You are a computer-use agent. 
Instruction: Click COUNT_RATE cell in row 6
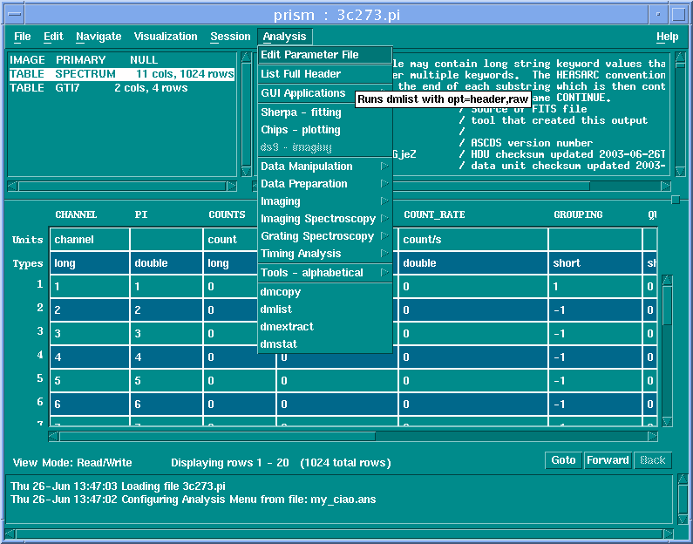473,404
